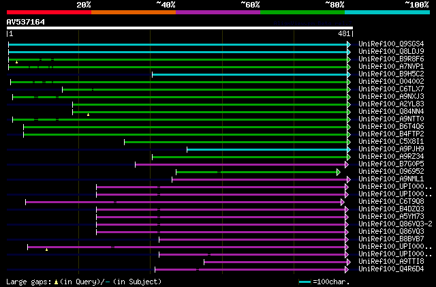Click the red 20% identity legend segment
The height and width of the screenshot is (287, 436).
coord(49,12)
